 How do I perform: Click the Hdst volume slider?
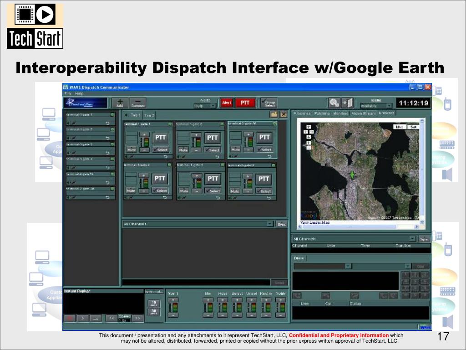223,308
